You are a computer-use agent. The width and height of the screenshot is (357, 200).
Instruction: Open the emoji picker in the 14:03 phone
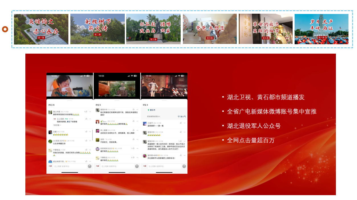137,166
